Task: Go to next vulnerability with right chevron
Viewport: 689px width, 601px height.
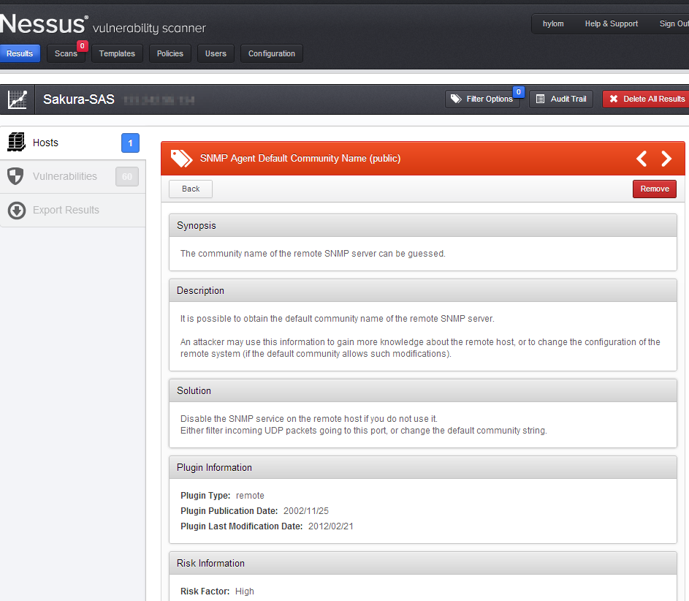Action: pos(666,159)
